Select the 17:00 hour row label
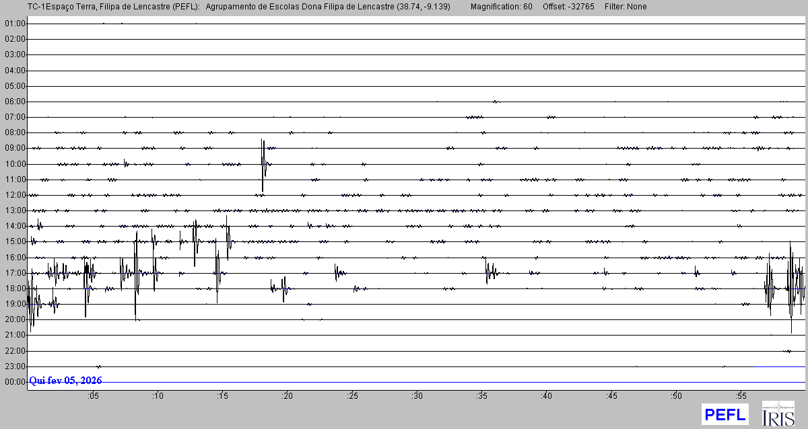The height and width of the screenshot is (429, 808). pyautogui.click(x=14, y=273)
